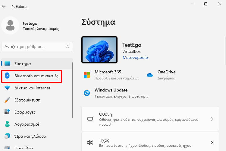This screenshot has height=151, width=226.
Task: Click the Λογαριασμοί person icon
Action: [x=7, y=124]
